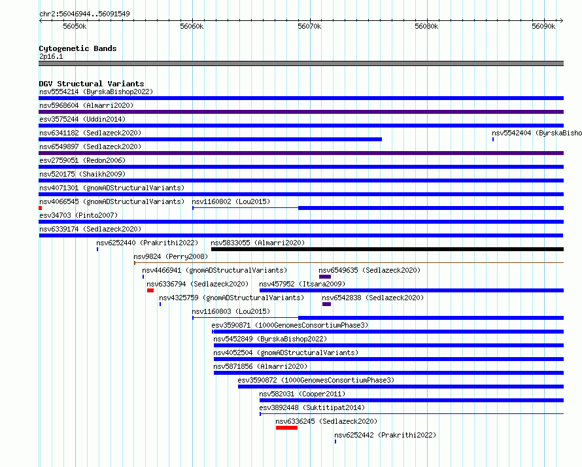Click the nsv6252442 (Prakrithi2022) label
The height and width of the screenshot is (467, 582).
[x=385, y=435]
